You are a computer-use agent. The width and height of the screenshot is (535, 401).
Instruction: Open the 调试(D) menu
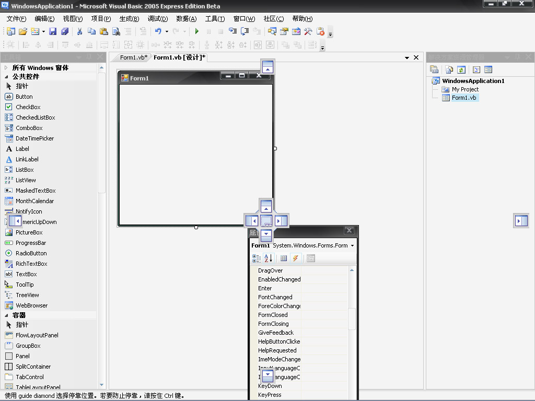coord(158,19)
